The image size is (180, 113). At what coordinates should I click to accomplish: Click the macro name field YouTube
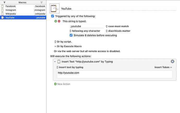[x=118, y=9]
